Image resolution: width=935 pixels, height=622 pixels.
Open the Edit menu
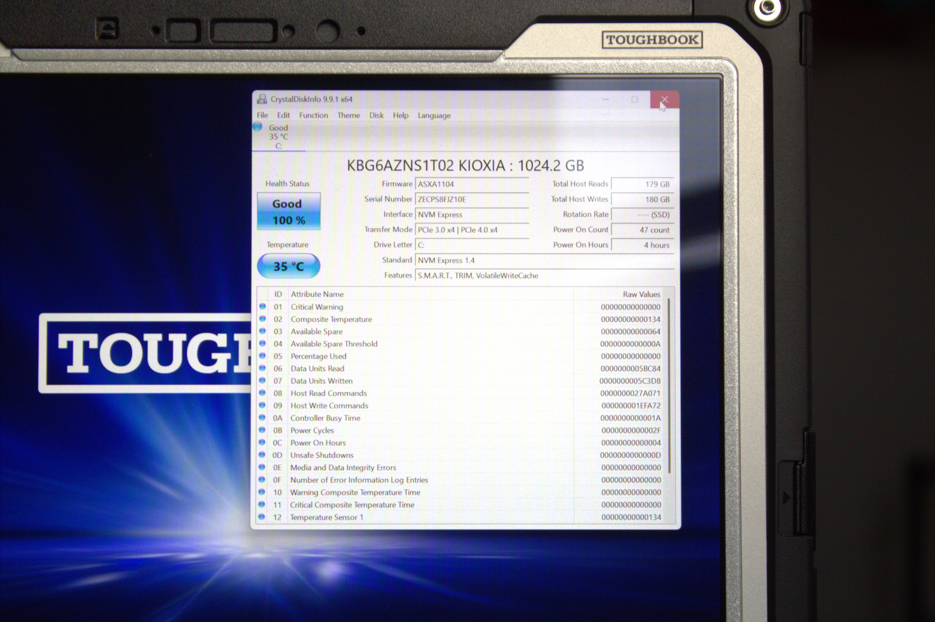tap(283, 115)
